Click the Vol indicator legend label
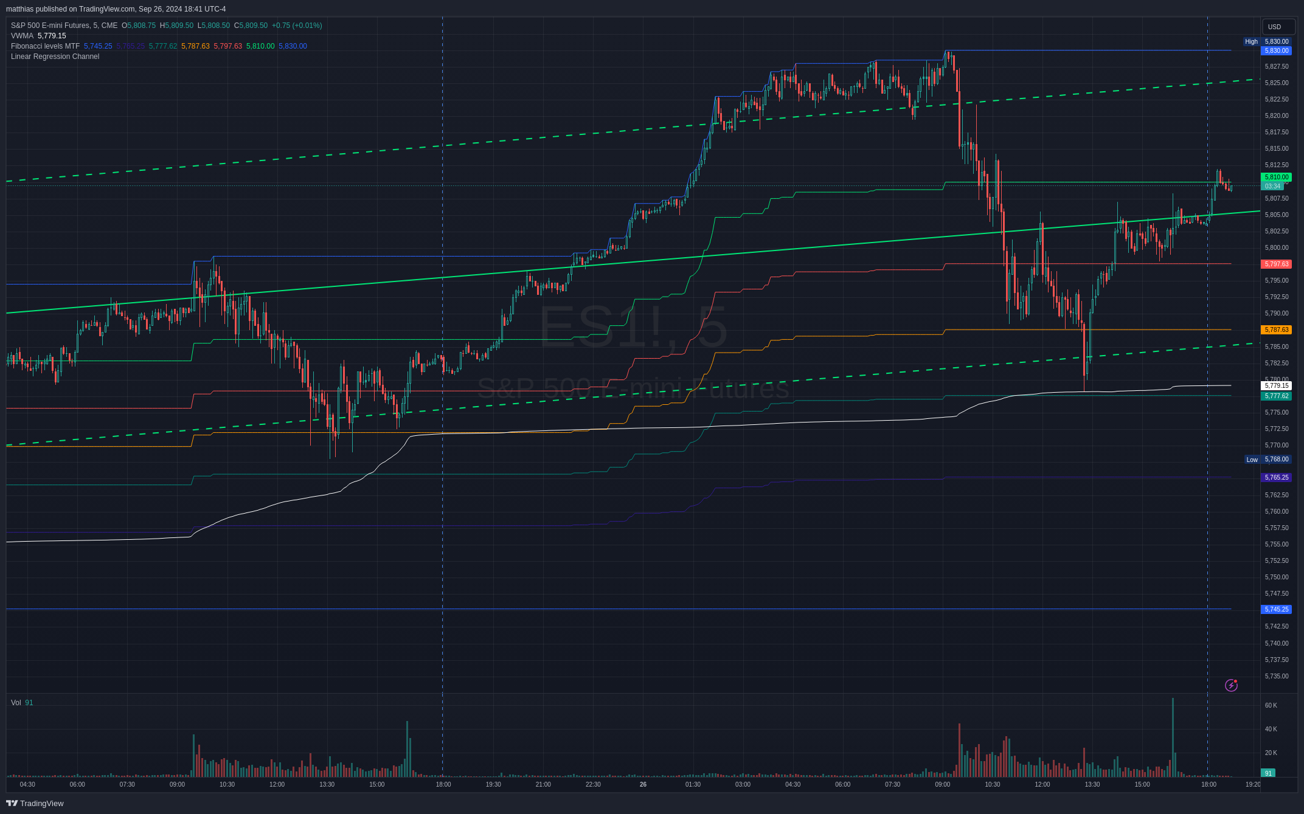Image resolution: width=1304 pixels, height=814 pixels. tap(16, 703)
